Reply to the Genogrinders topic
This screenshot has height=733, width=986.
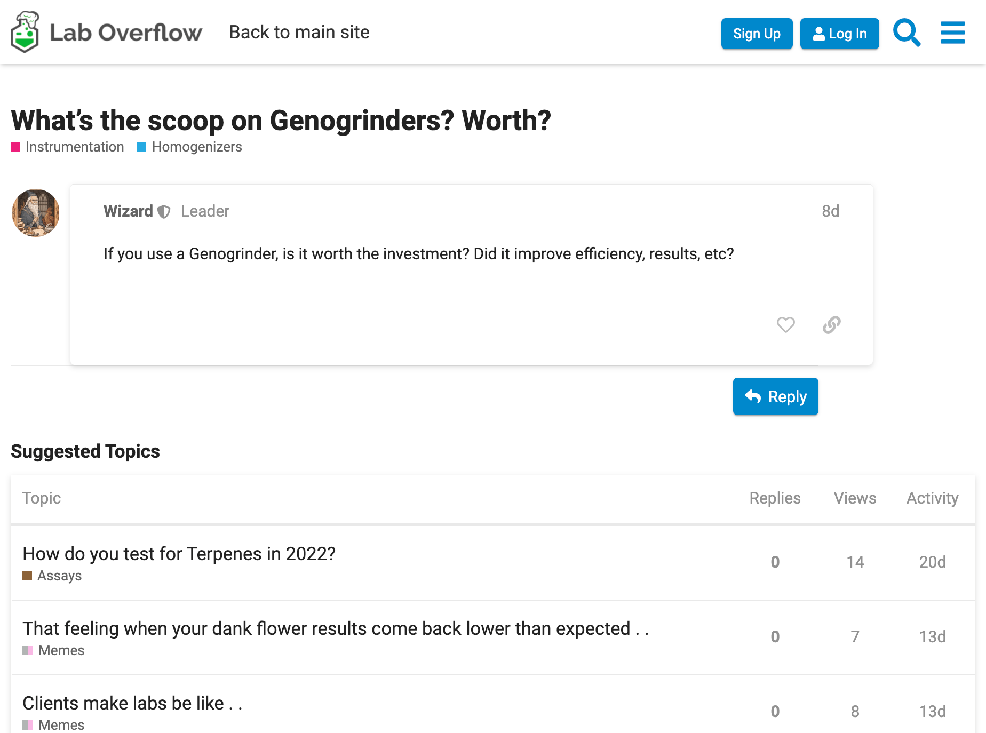776,396
